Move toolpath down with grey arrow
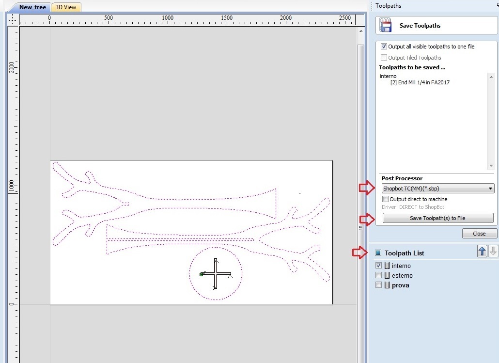The width and height of the screenshot is (499, 363). coord(493,251)
